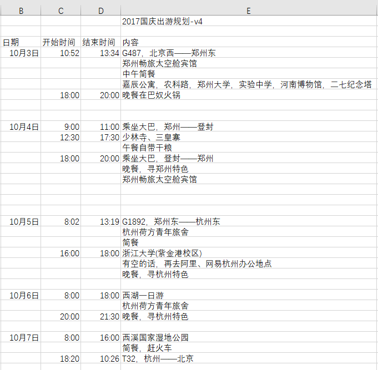
Task: Click the 晚餐在巴奴火锅 cell
Action: [x=151, y=95]
